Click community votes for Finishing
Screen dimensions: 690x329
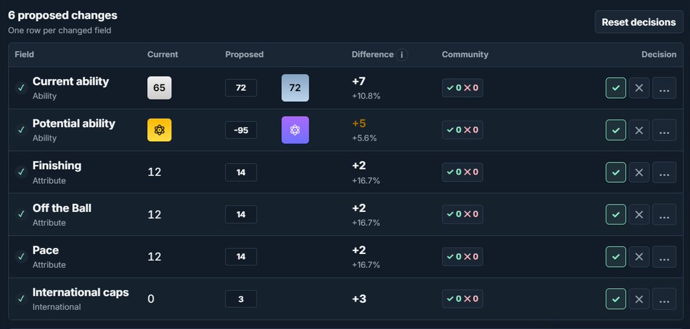pyautogui.click(x=462, y=172)
